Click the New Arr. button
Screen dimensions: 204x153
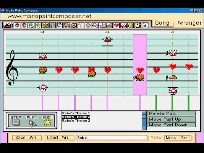178,138
